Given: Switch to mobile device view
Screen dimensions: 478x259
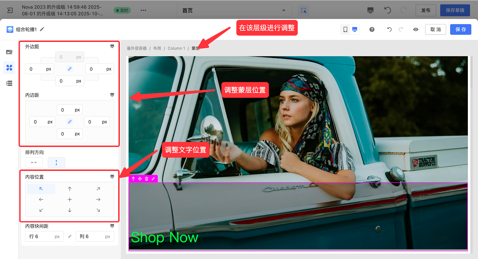Looking at the screenshot, I should (x=345, y=29).
